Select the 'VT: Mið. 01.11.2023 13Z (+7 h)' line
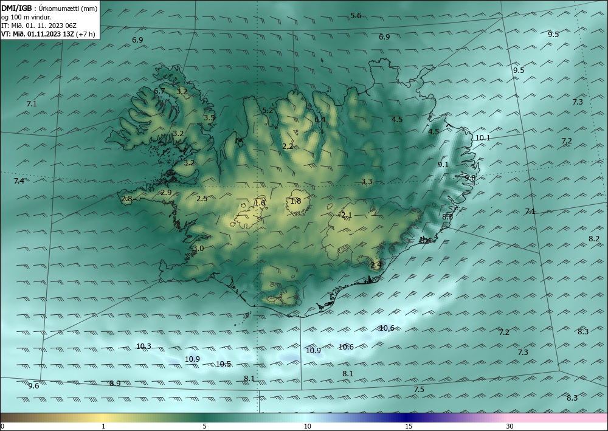 pos(47,33)
